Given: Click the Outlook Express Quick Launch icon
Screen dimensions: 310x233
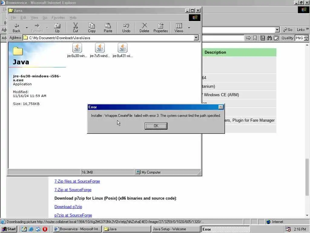Looking at the screenshot, I should tap(38, 229).
